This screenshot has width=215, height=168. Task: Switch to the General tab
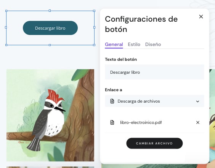click(114, 44)
